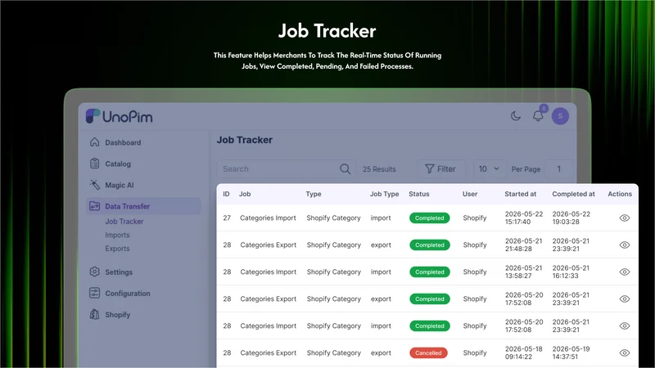View job 27 Categories Import details

click(625, 218)
